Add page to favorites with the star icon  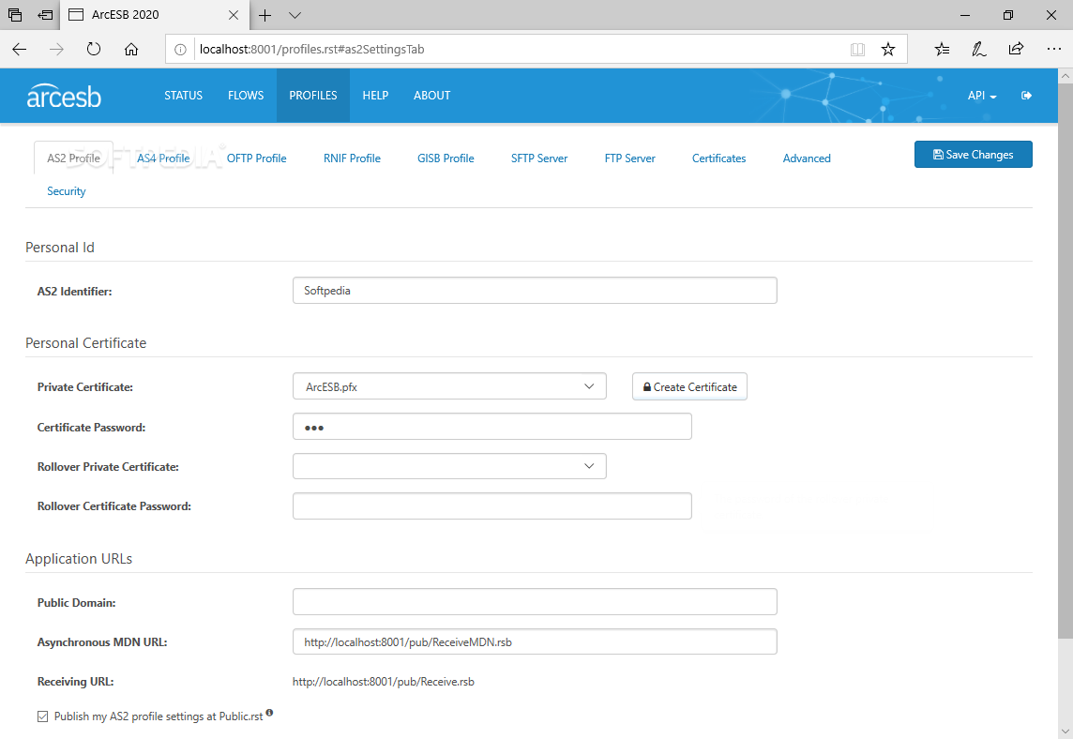(x=887, y=50)
